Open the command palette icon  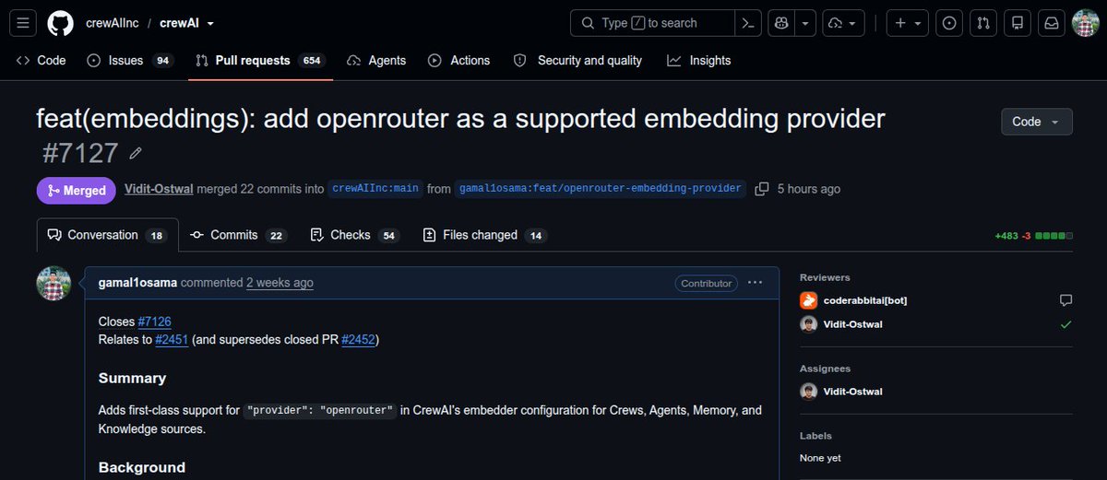[748, 23]
